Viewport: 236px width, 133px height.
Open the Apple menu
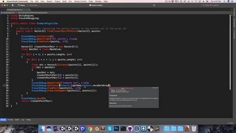click(x=3, y=1)
